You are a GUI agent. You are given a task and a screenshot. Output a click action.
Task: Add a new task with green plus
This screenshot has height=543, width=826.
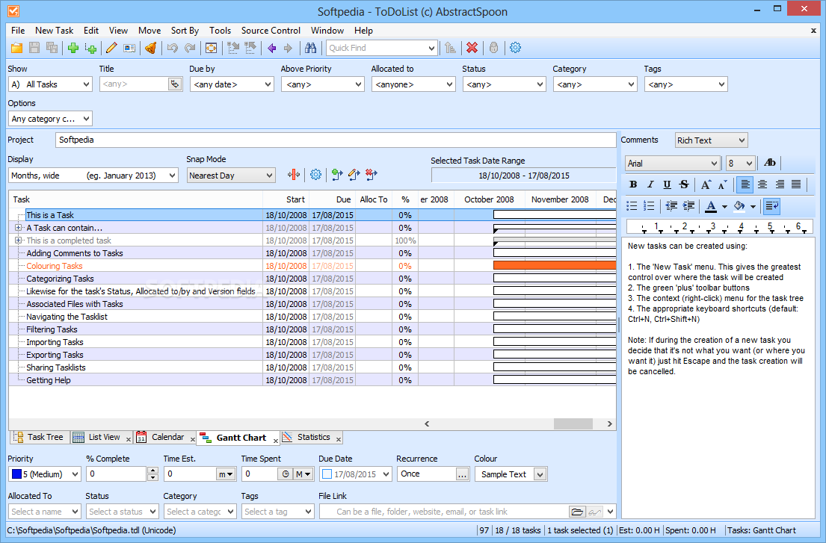[73, 48]
